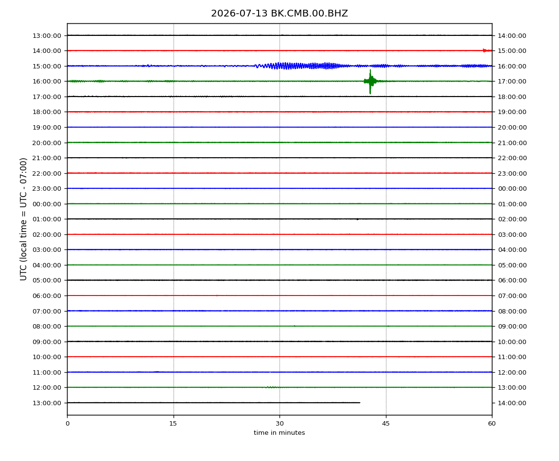The image size is (559, 461).
Task: Click the 'time in minutes' axis label
Action: coord(279,433)
